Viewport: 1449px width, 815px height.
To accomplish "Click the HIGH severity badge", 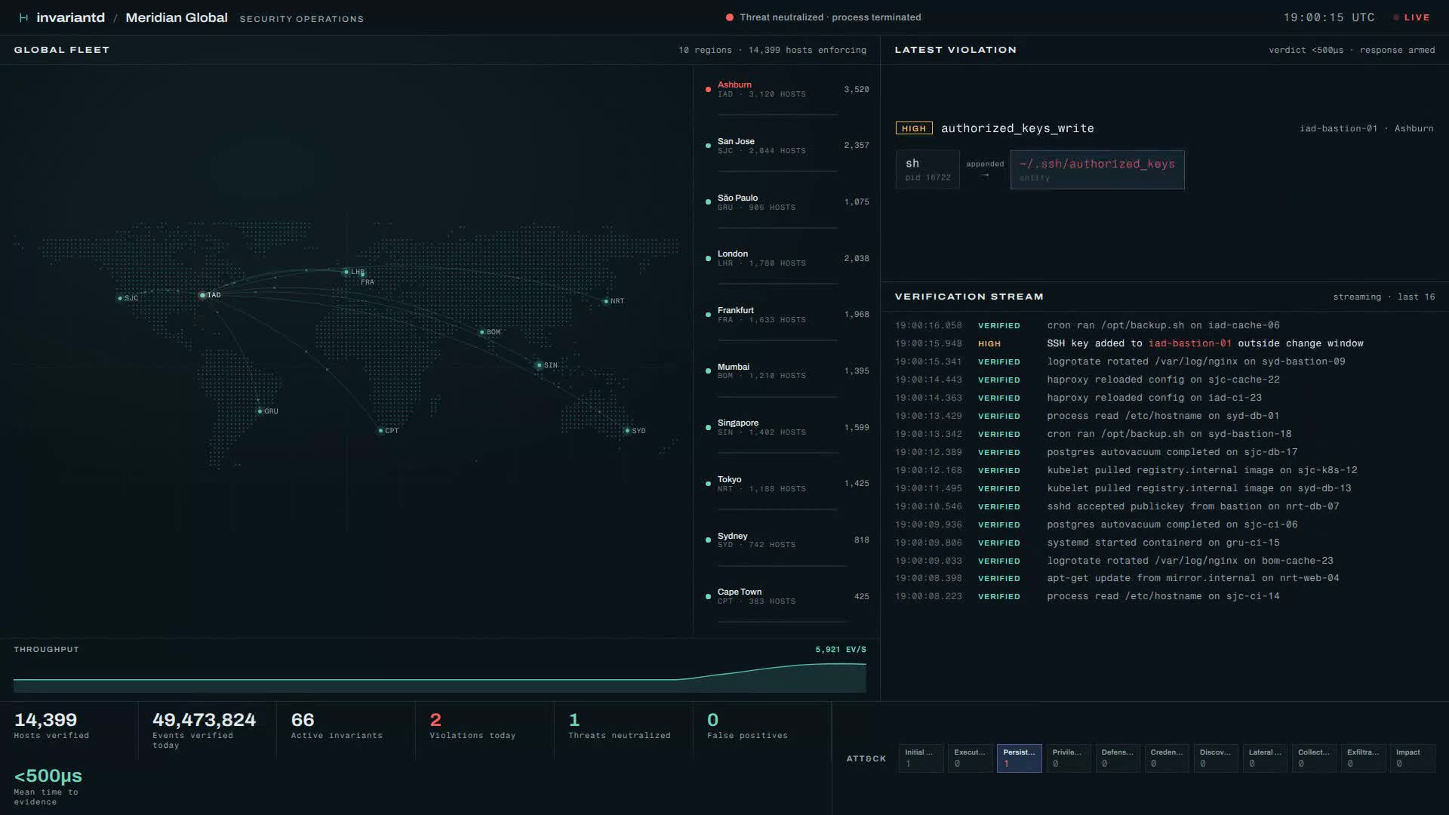I will 914,128.
